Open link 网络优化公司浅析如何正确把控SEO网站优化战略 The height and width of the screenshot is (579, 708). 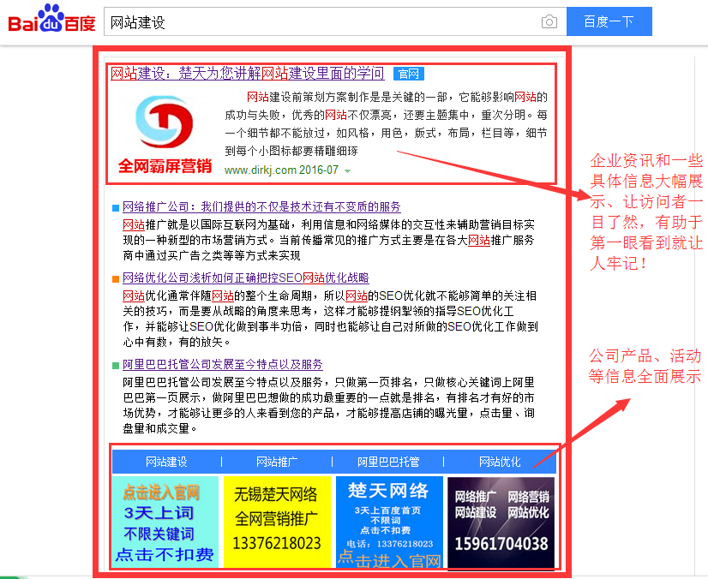[246, 278]
